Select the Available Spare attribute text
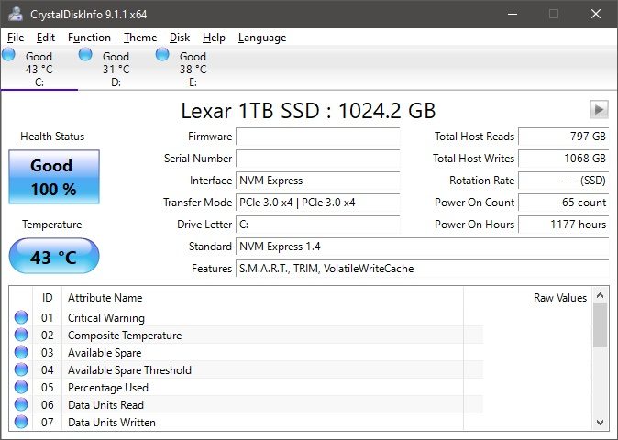 point(105,353)
